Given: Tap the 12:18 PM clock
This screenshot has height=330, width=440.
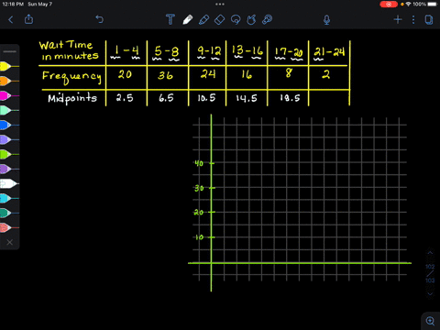Looking at the screenshot, I should tap(13, 4).
